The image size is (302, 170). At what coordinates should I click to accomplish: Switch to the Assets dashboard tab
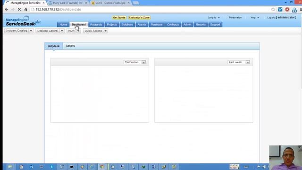pos(70,46)
